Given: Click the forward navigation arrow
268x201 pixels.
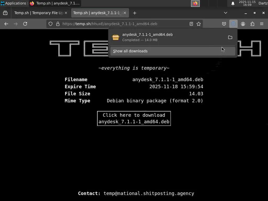Looking at the screenshot, I should coord(15,24).
